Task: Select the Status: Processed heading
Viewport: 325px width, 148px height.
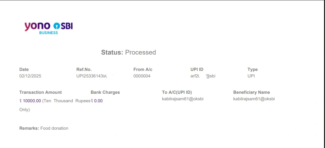Action: point(128,52)
